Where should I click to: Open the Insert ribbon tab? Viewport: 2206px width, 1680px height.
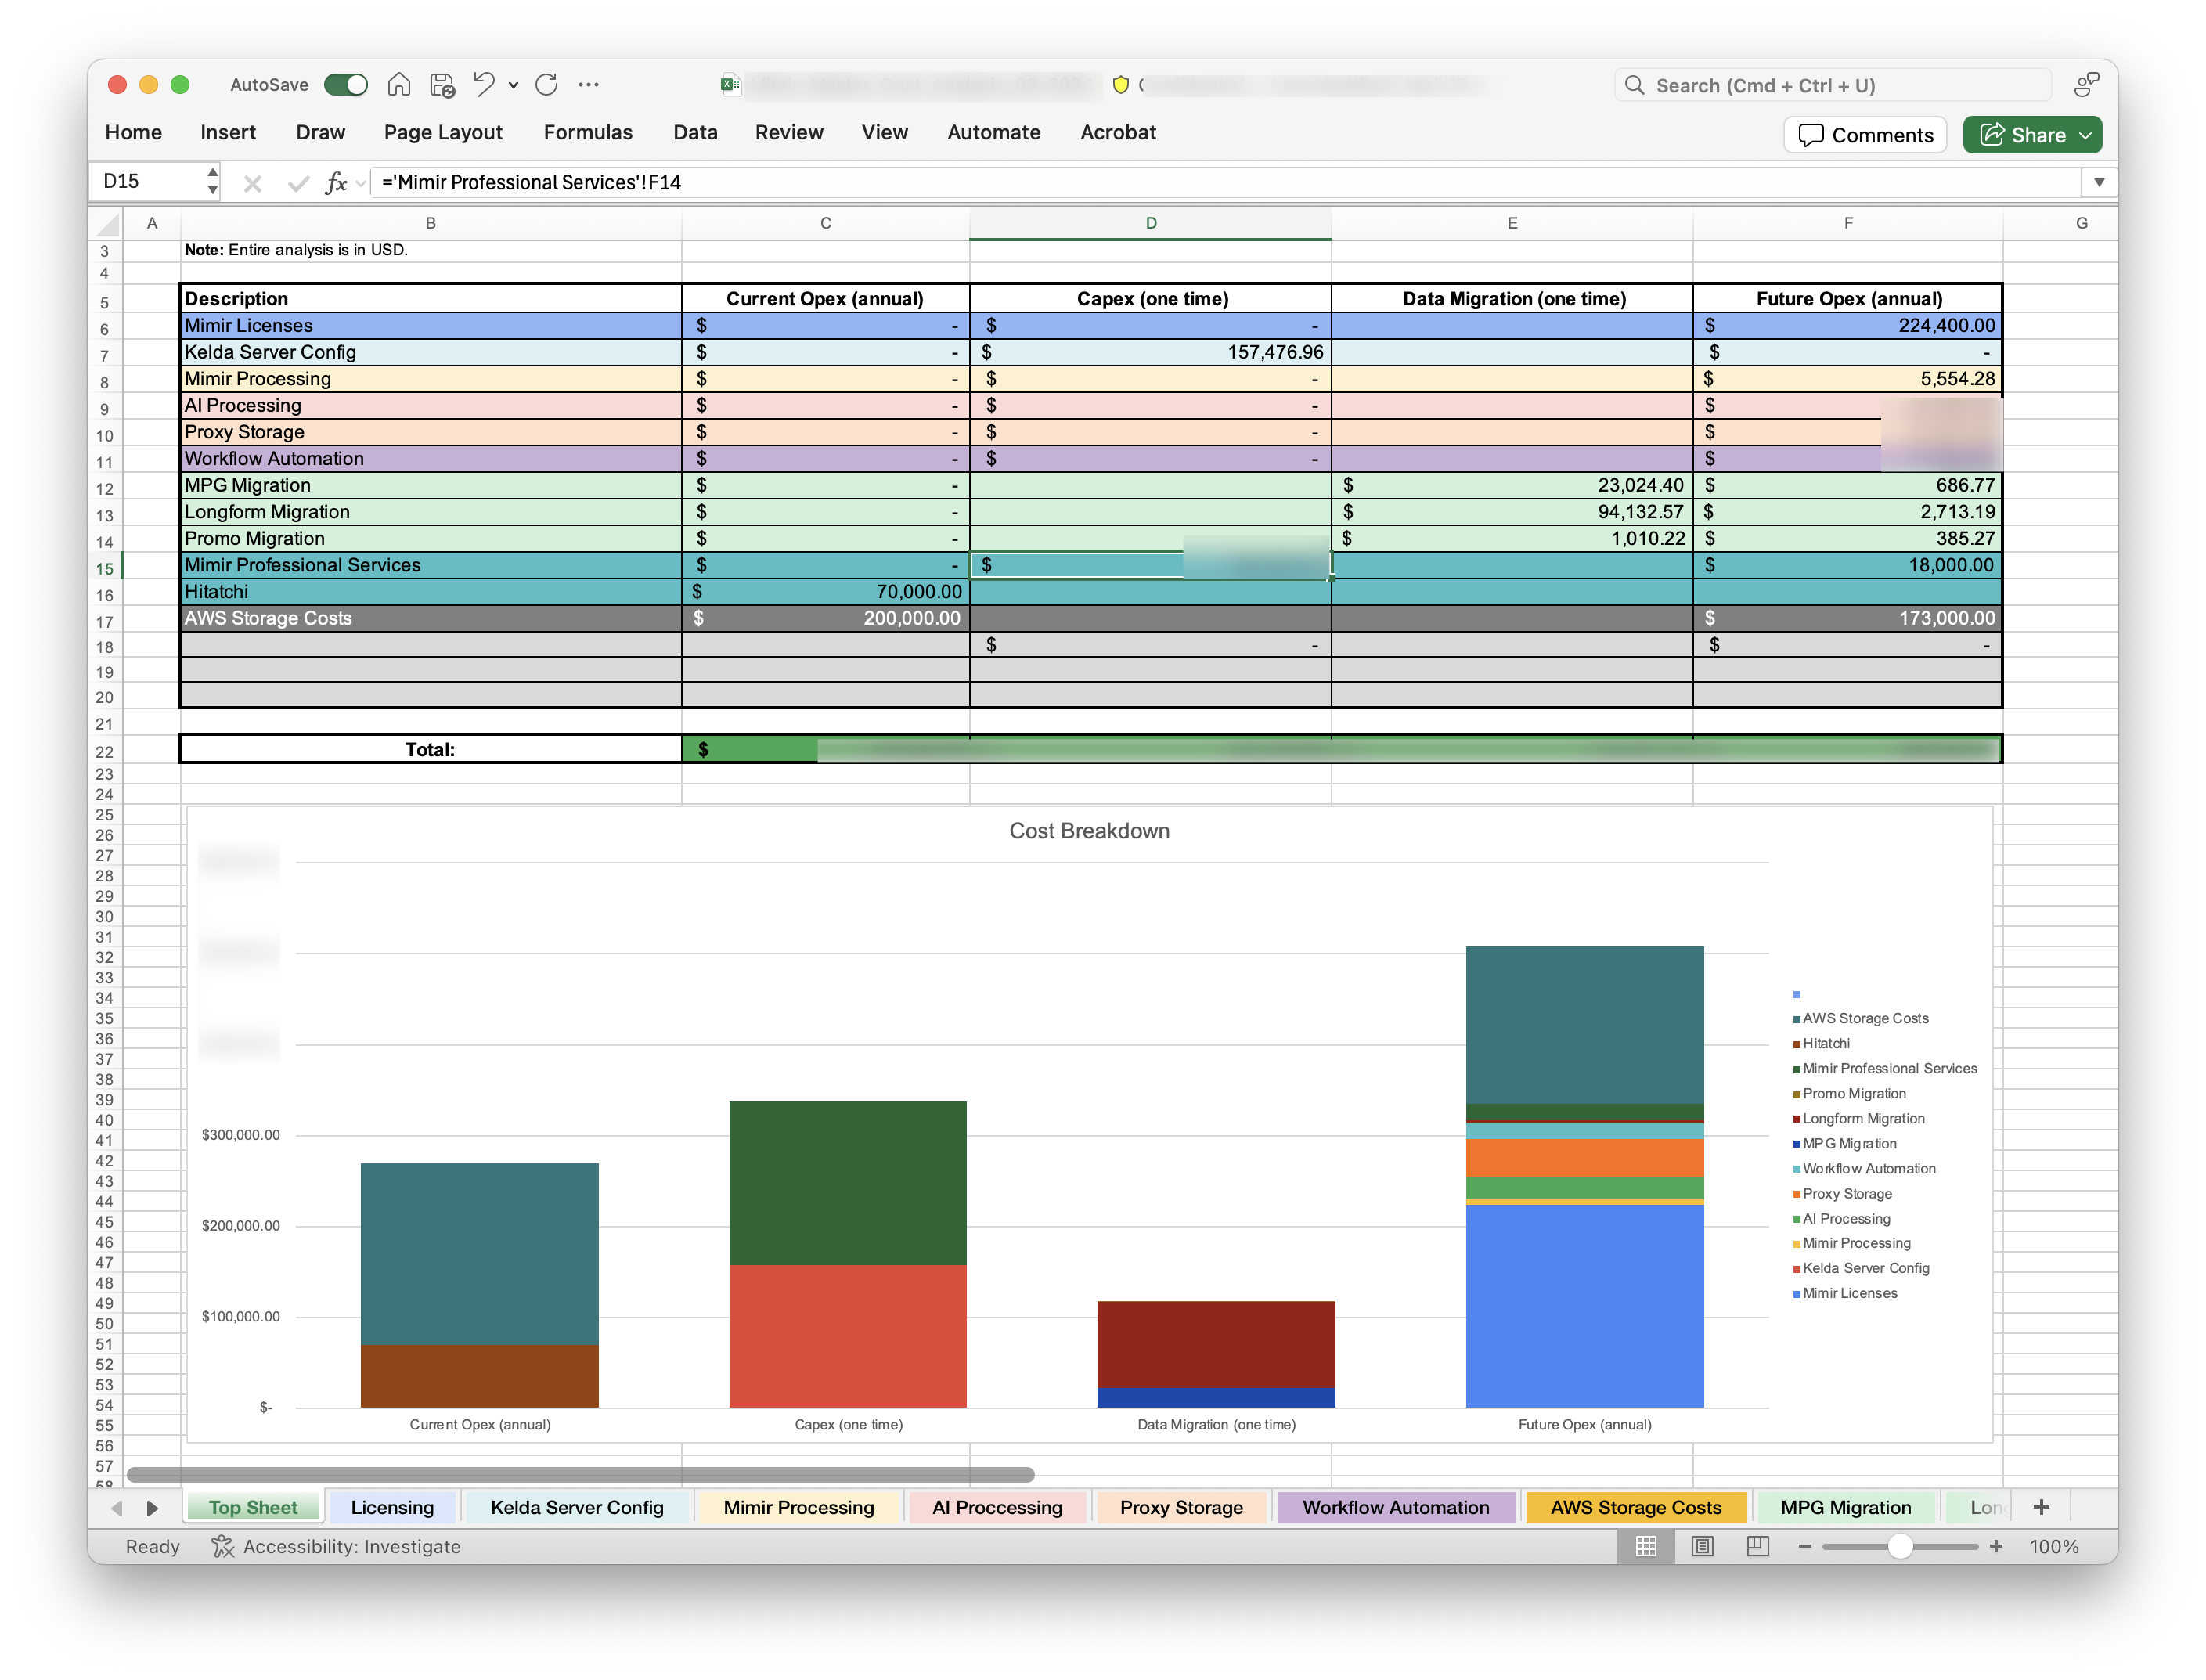(228, 132)
